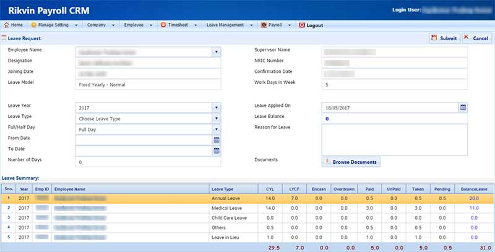Click the Cancel red X icon
The image size is (495, 252).
pos(467,37)
